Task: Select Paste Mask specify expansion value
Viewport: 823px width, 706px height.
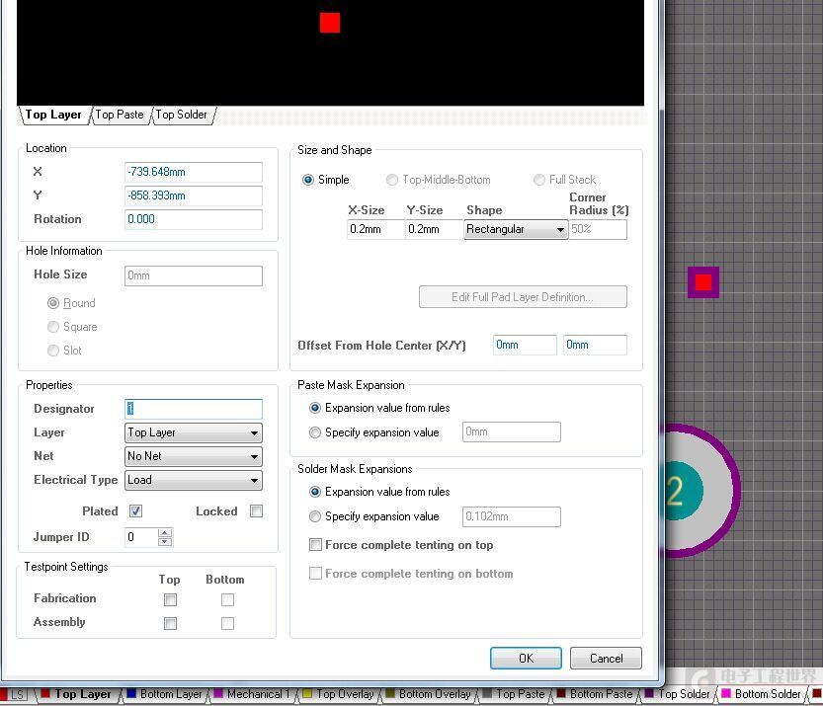Action: pos(374,432)
